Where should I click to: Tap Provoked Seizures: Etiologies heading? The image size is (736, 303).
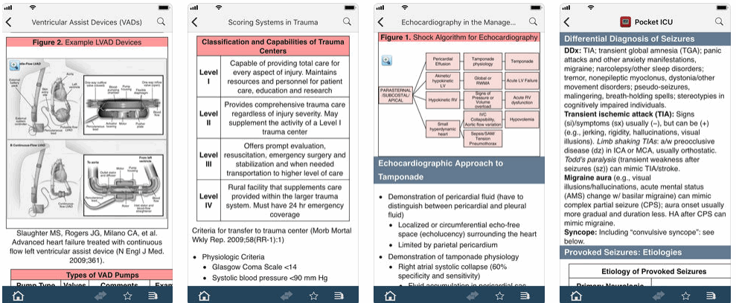[x=646, y=252]
